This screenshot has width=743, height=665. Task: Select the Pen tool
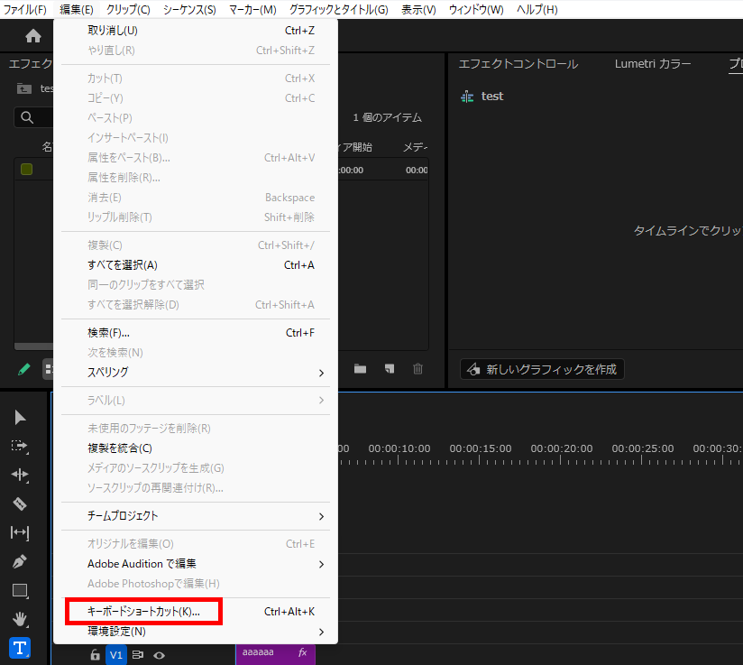pos(20,561)
